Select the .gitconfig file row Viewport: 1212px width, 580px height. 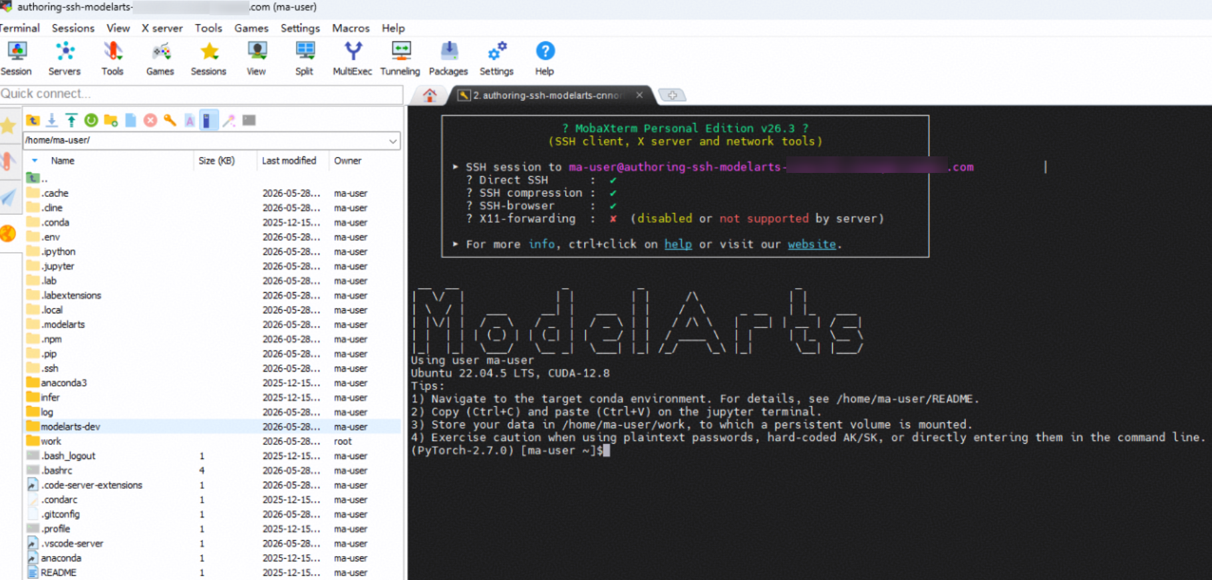click(213, 515)
